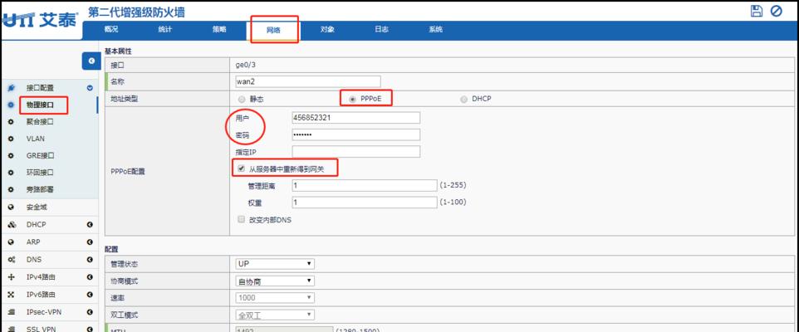This screenshot has width=799, height=332.
Task: Click the 名称 field containing wan2
Action: [x=308, y=81]
